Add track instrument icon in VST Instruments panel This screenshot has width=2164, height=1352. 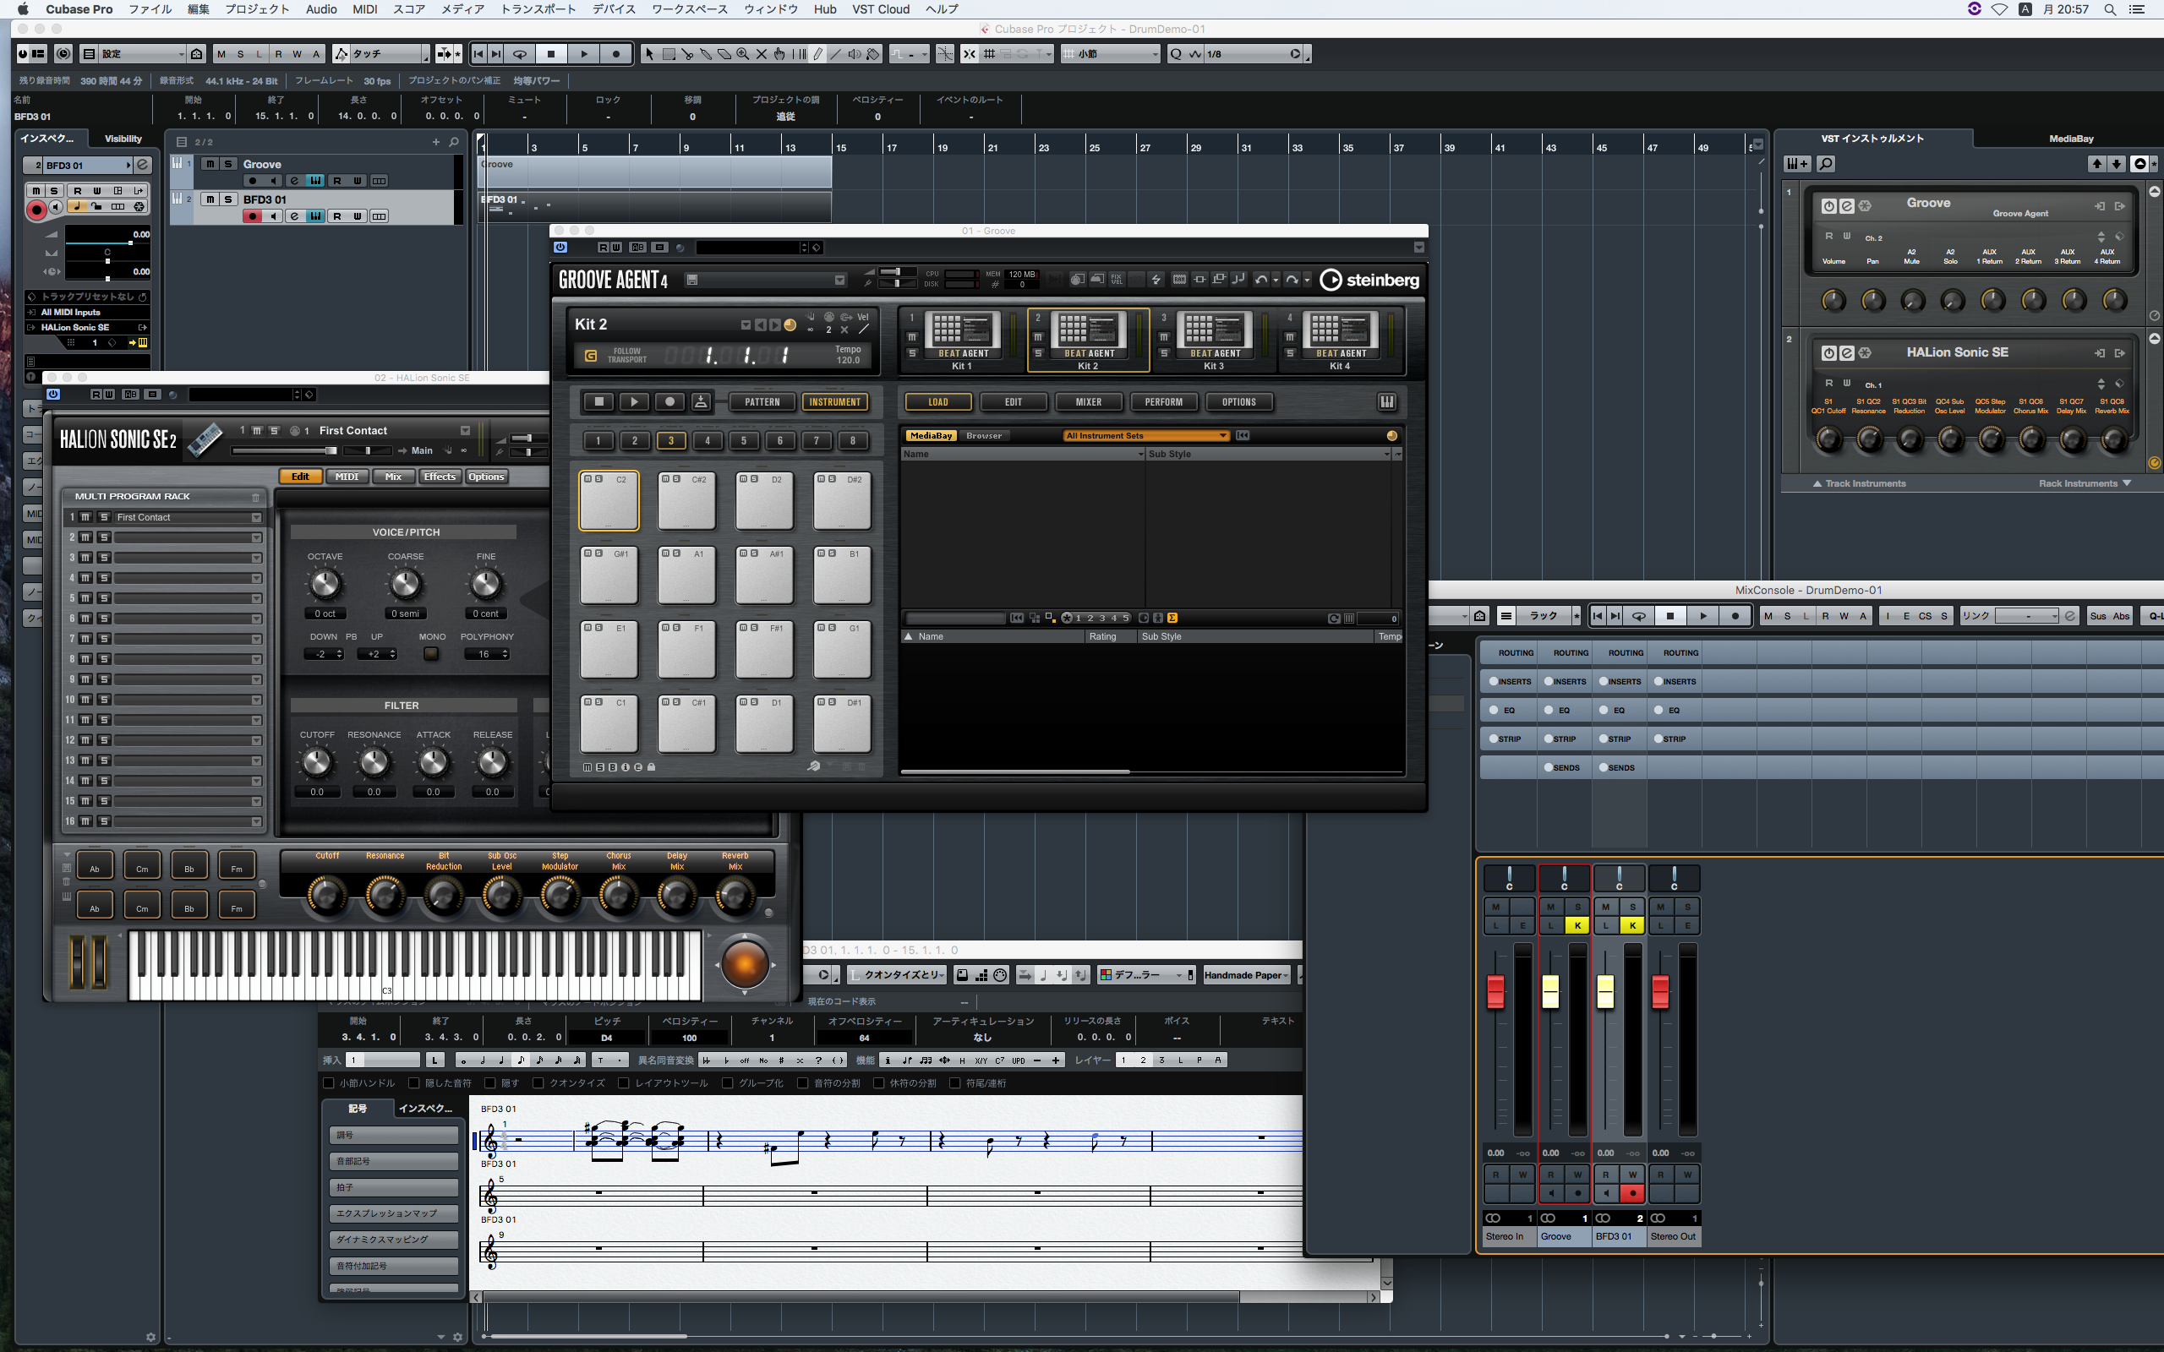[1797, 164]
